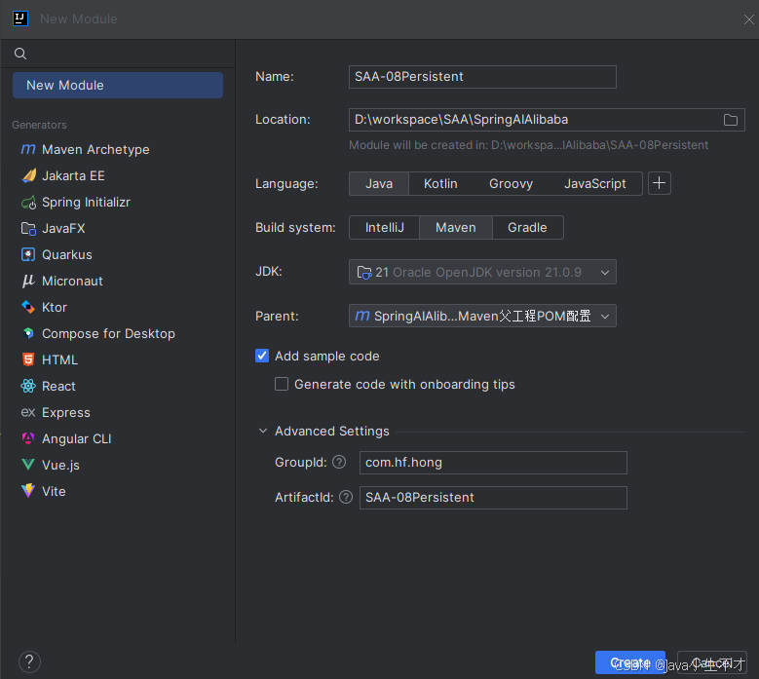Select JavaScript language option

tap(595, 184)
